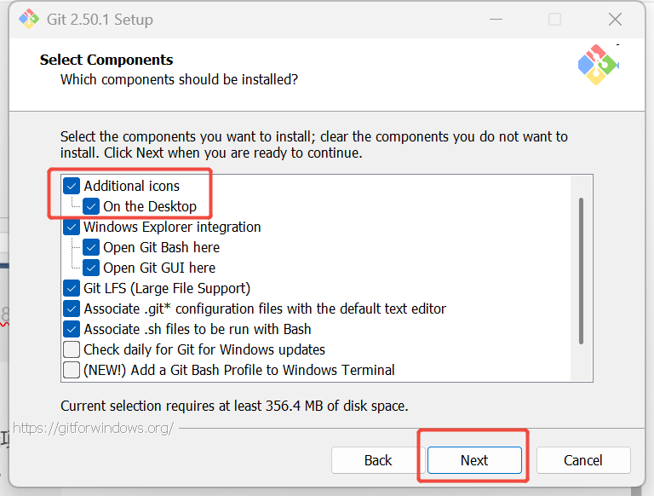The height and width of the screenshot is (496, 654).
Task: Minimize the Git Setup window
Action: click(496, 20)
